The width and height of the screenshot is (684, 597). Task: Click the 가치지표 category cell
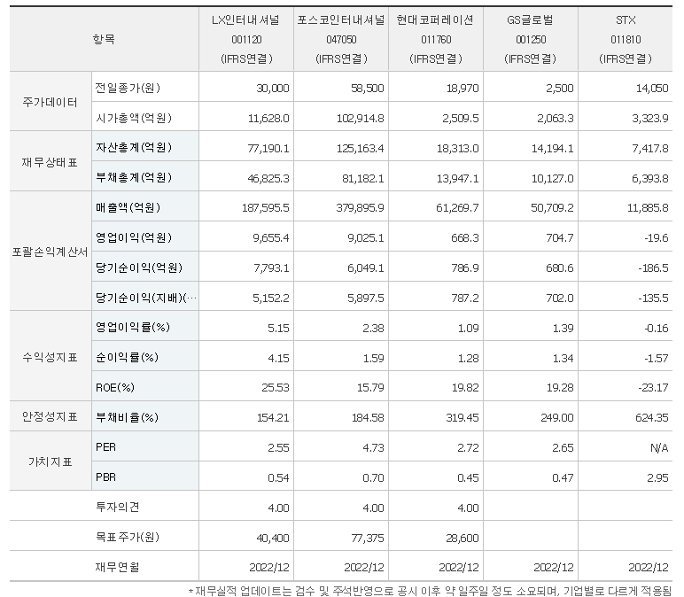pos(51,461)
